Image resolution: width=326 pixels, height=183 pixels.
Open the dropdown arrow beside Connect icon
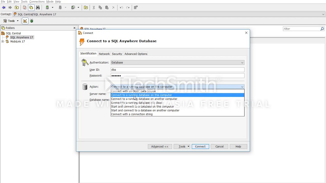(52, 8)
